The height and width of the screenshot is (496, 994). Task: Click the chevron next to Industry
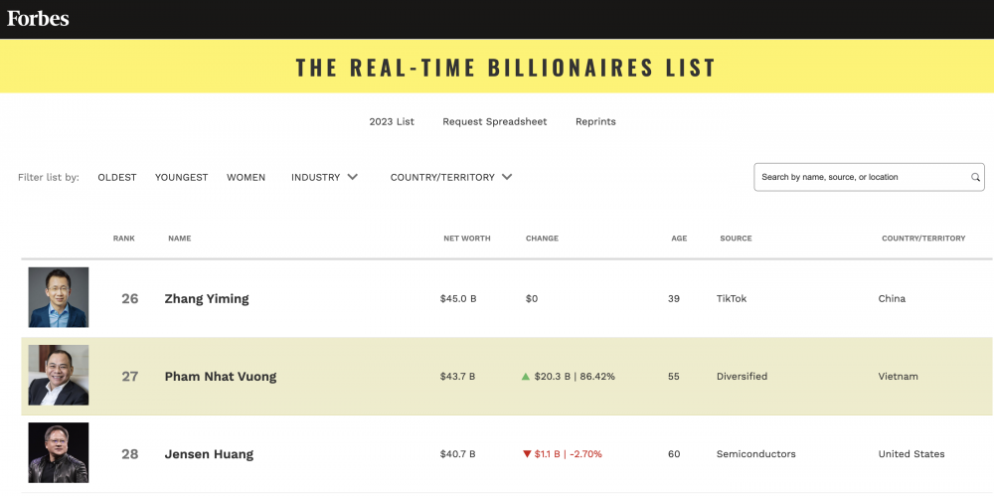(x=353, y=177)
